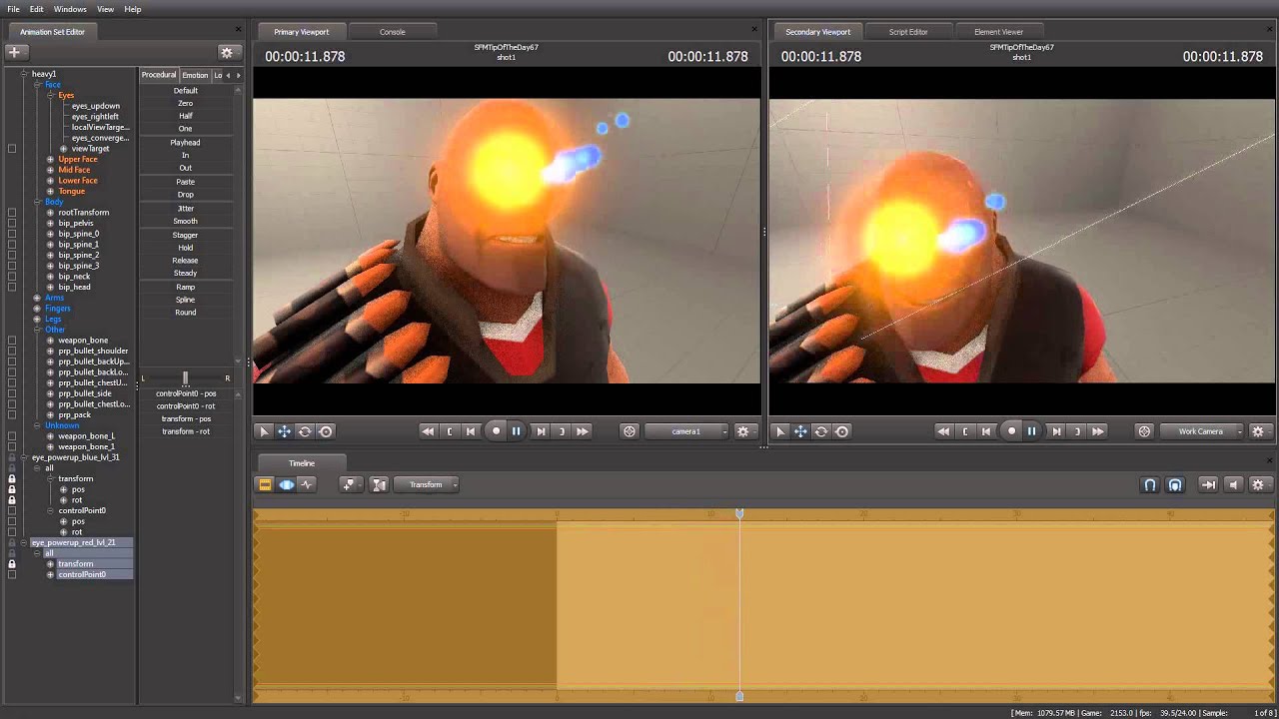Toggle the timeline audio mute speaker
This screenshot has height=719, width=1279.
(x=1233, y=484)
